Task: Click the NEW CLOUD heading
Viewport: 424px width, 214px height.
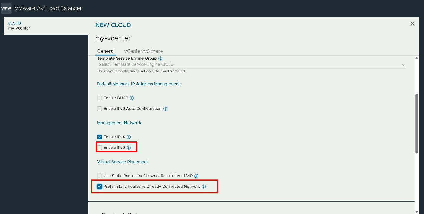Action: click(113, 25)
